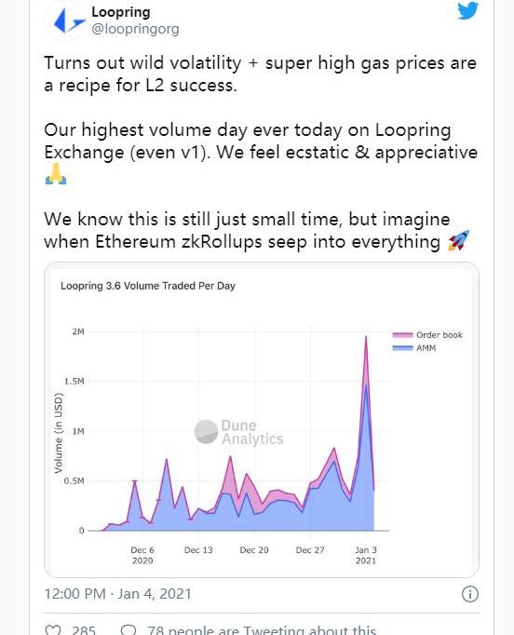Click the 285 likes count
The height and width of the screenshot is (635, 514).
(84, 630)
